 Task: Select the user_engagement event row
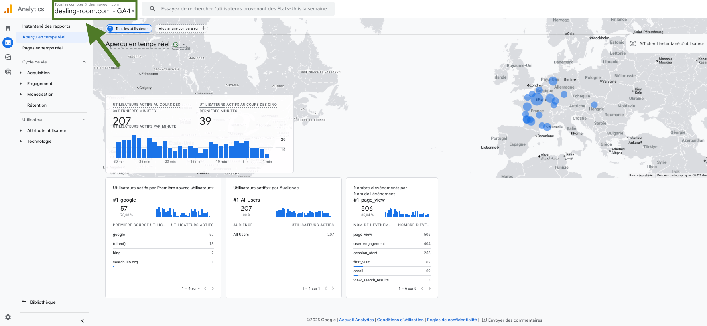(392, 244)
